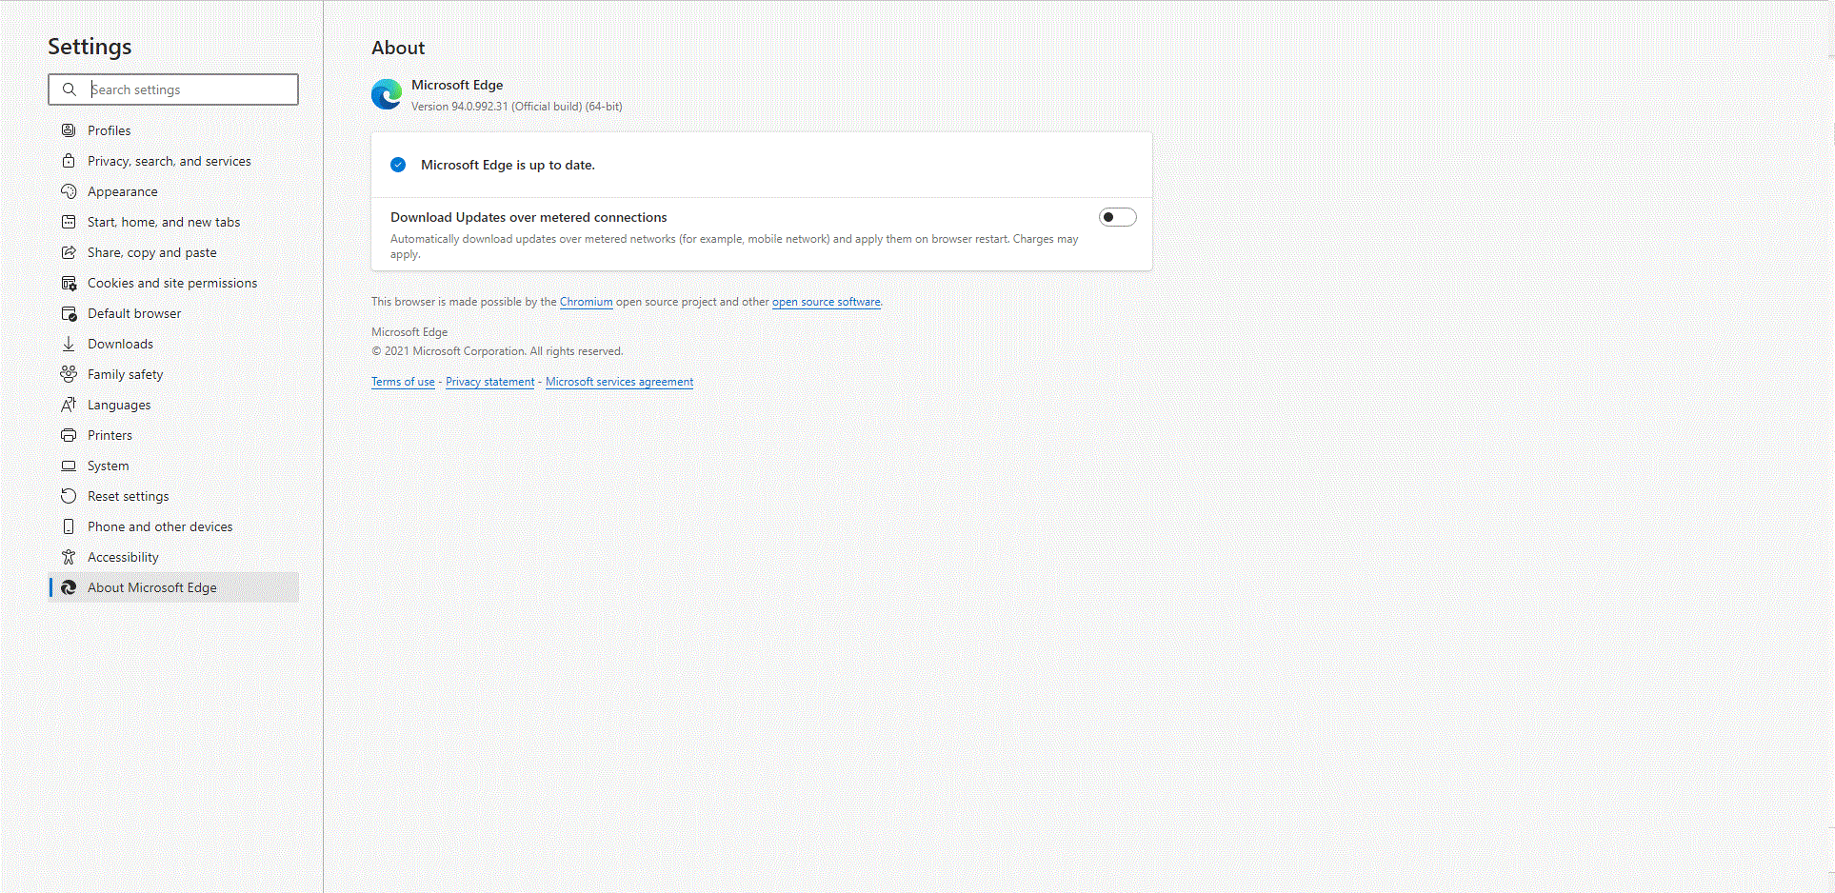The image size is (1835, 893).
Task: Select Languages in the sidebar
Action: [173, 405]
